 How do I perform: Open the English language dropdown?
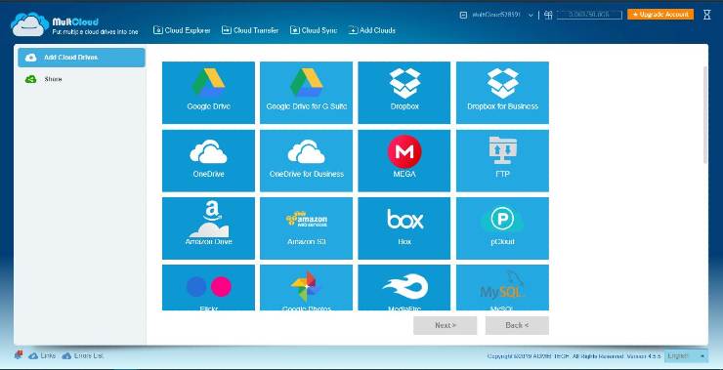click(x=686, y=355)
